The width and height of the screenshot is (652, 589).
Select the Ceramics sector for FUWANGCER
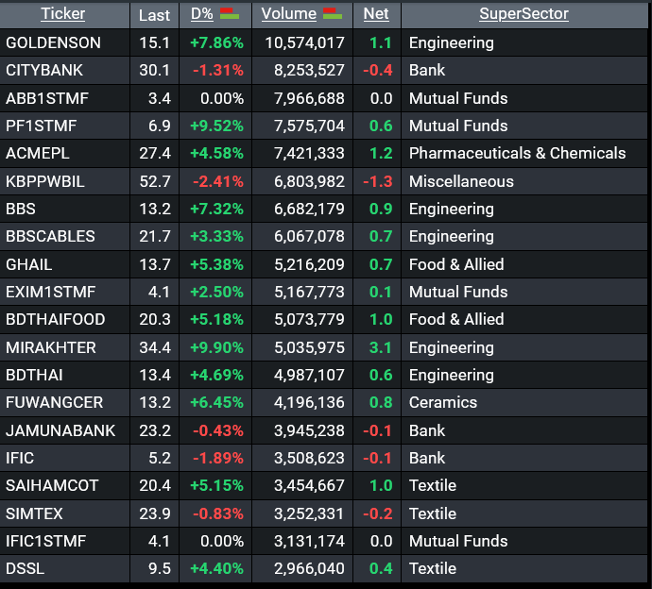coord(442,402)
